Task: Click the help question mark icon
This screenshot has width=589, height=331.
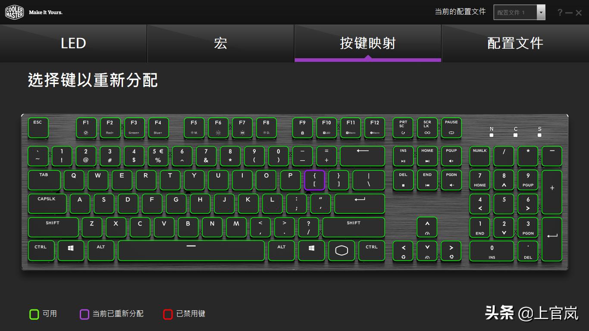Action: (x=560, y=12)
